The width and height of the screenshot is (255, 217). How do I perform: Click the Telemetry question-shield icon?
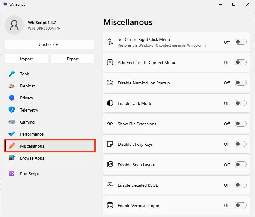point(12,110)
